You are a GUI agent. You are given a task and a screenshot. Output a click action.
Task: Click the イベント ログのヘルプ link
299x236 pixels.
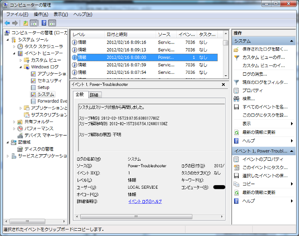tap(145, 201)
